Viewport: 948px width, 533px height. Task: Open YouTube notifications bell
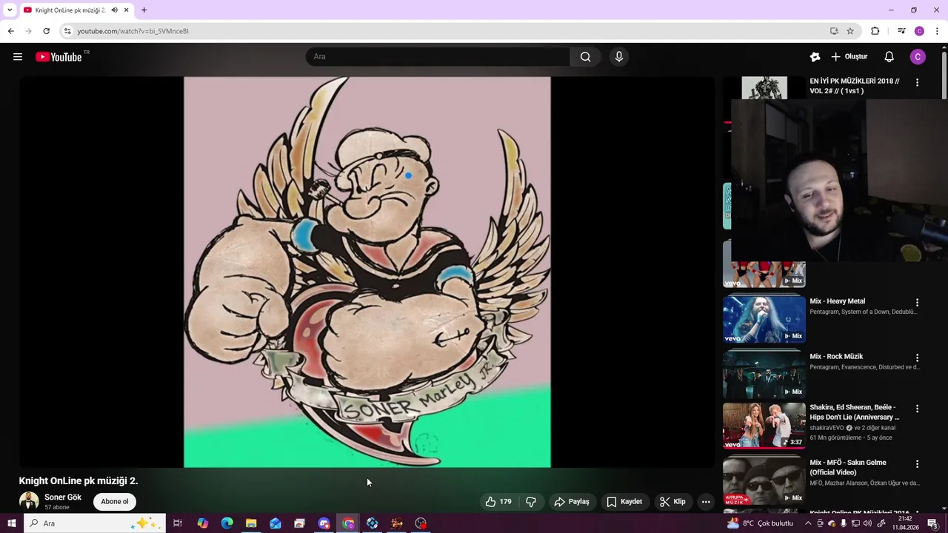point(889,57)
